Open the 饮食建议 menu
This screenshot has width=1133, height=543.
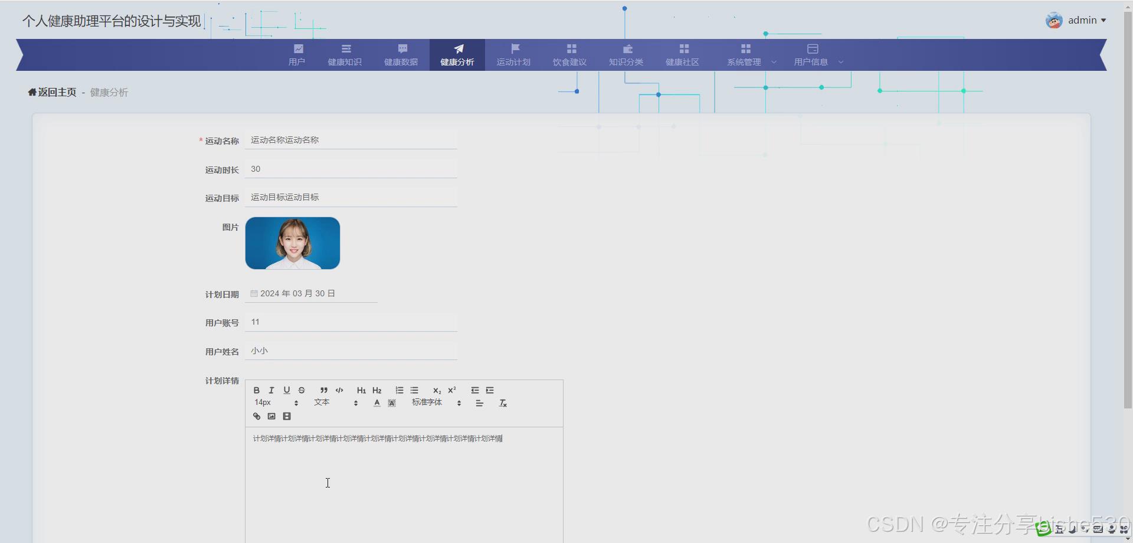[x=569, y=55]
